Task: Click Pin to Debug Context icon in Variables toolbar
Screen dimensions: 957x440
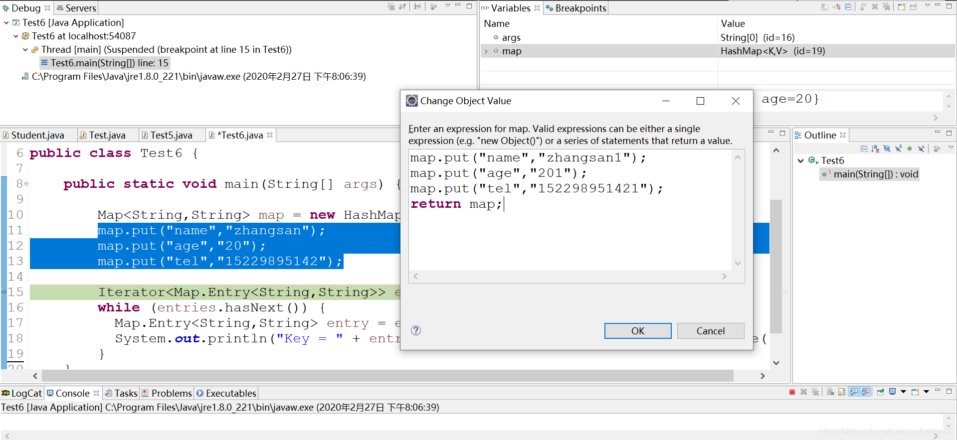Action: pyautogui.click(x=913, y=6)
